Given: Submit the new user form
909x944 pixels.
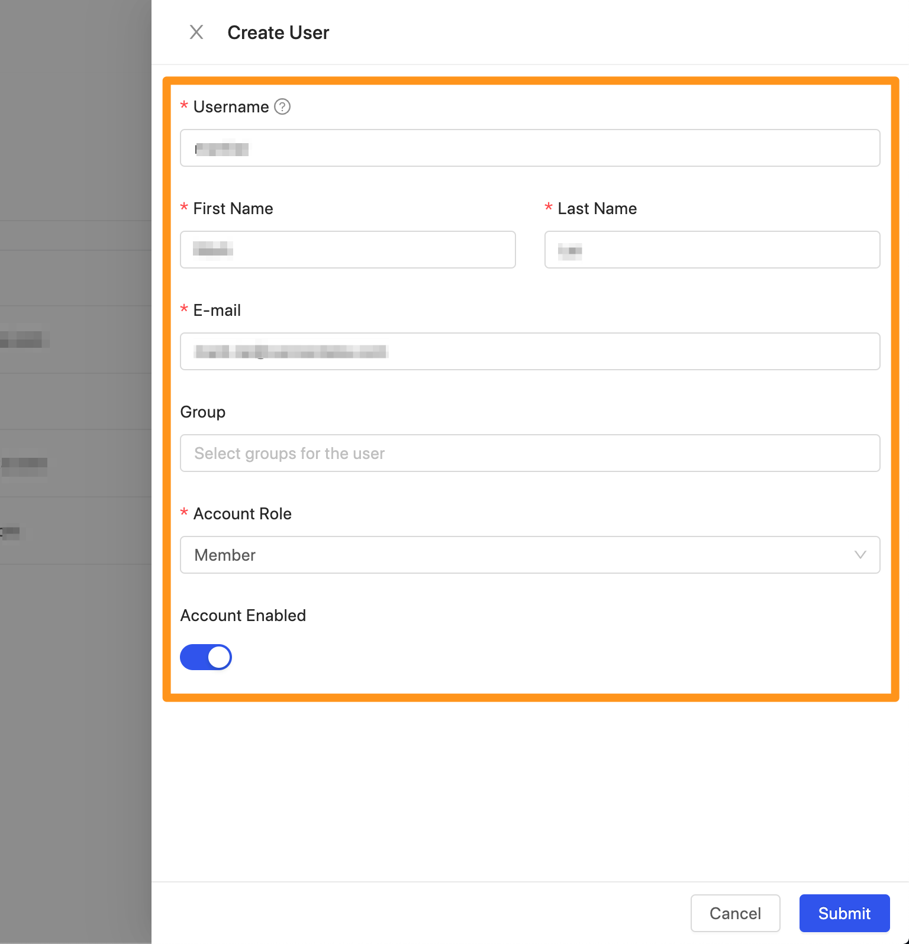Looking at the screenshot, I should (844, 913).
